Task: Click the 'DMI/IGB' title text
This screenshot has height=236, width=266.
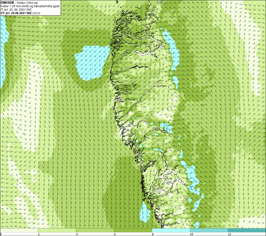Action: [7, 3]
